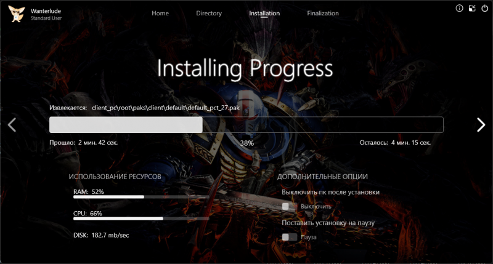Go to next page with right arrow
The height and width of the screenshot is (264, 493).
pos(481,125)
